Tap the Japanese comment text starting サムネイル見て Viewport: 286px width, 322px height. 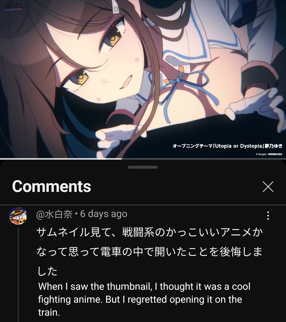[150, 252]
